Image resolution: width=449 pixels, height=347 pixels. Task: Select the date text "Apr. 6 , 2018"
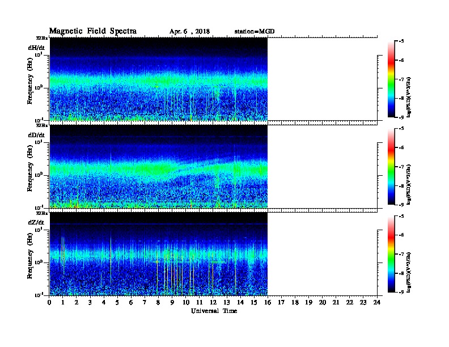(x=189, y=32)
